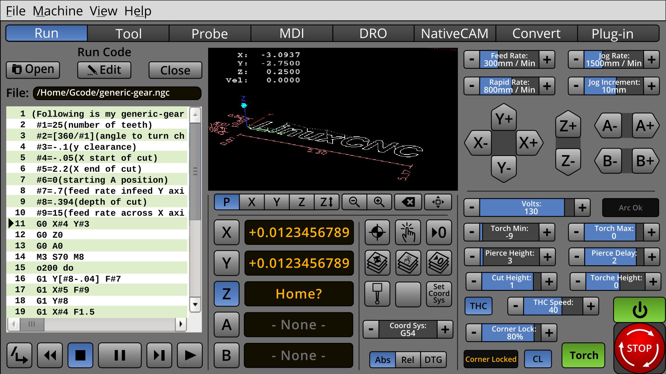Screen dimensions: 666x374
Task: Select the Z with arrows view button
Action: tap(326, 202)
